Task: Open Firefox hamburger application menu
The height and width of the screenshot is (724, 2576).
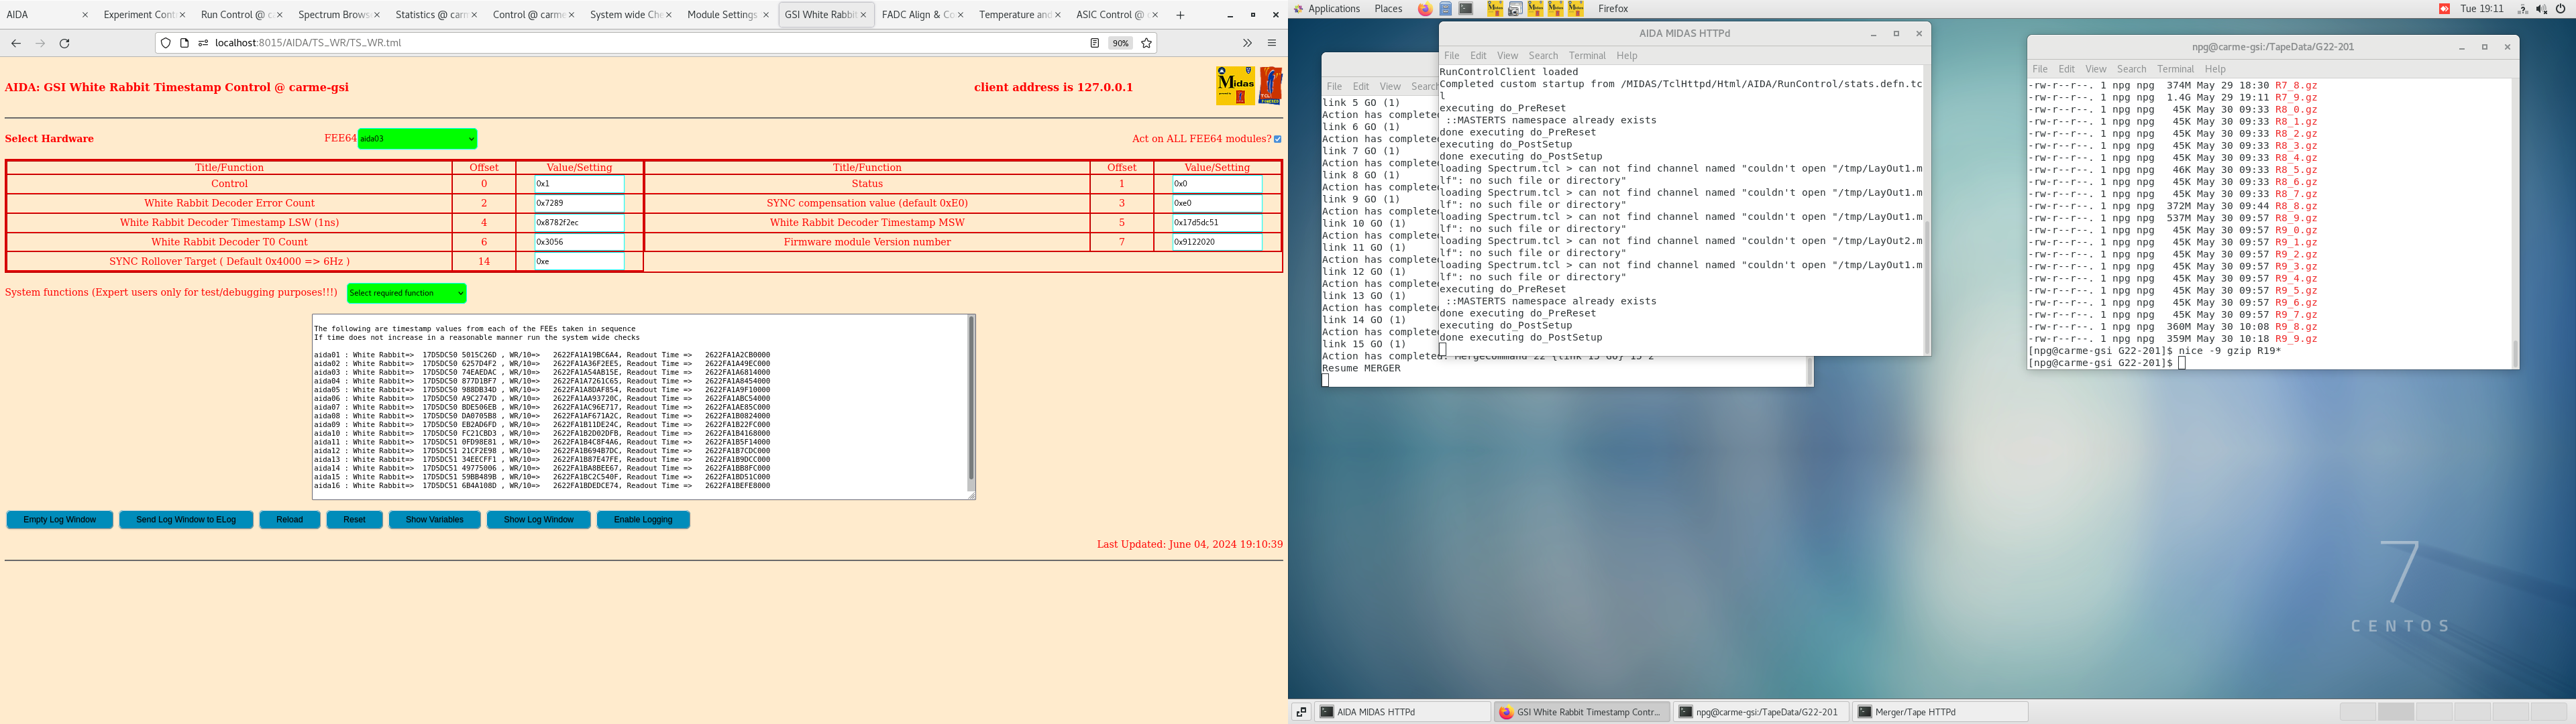Action: [x=1272, y=43]
